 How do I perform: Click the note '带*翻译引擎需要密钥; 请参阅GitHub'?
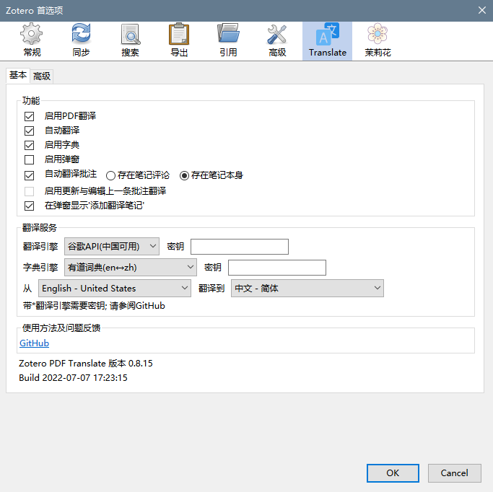(x=94, y=306)
